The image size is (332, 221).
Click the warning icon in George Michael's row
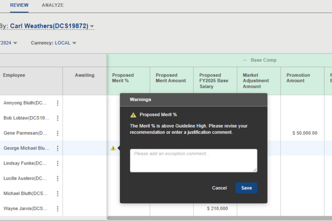(x=113, y=148)
